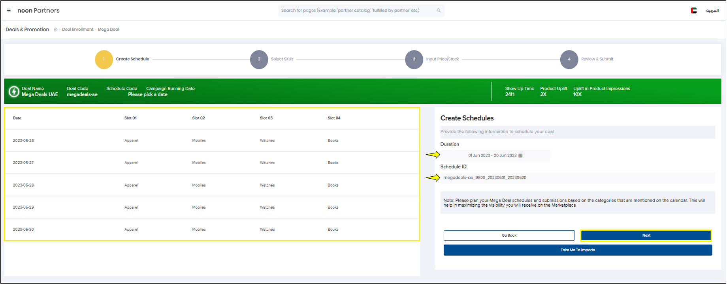Click the Schedule ID field

pos(578,178)
